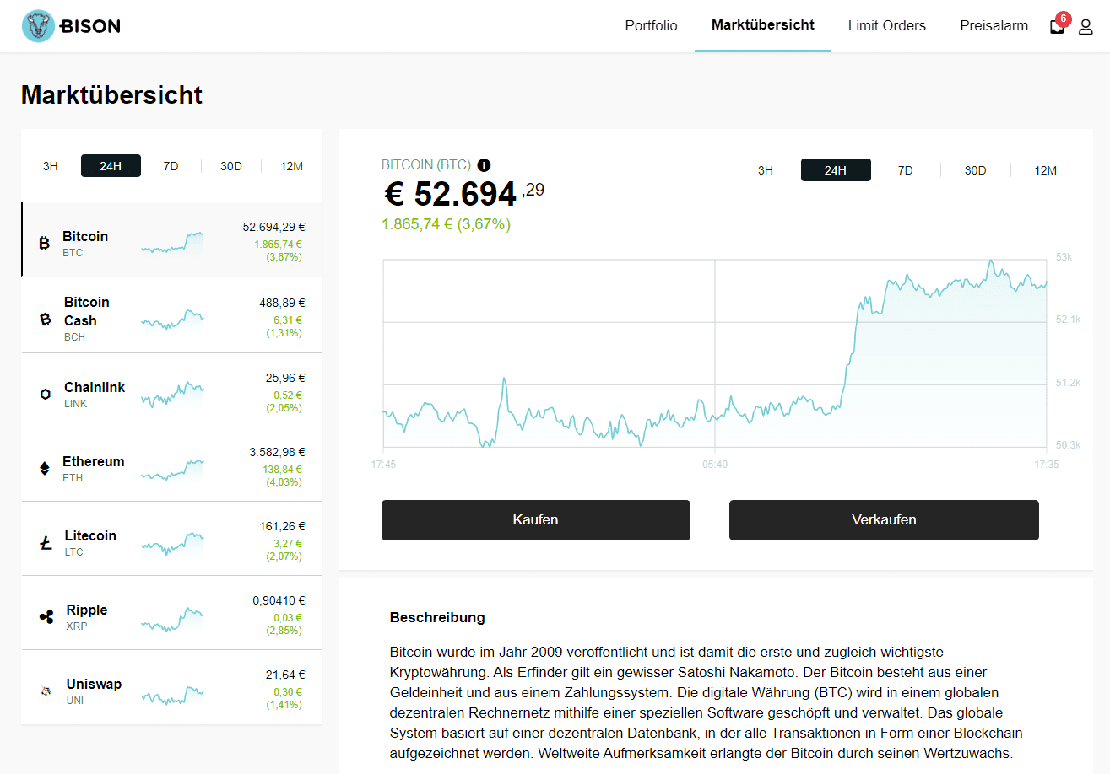This screenshot has height=774, width=1110.
Task: Click the Bitcoin Cash coin icon
Action: (x=46, y=319)
